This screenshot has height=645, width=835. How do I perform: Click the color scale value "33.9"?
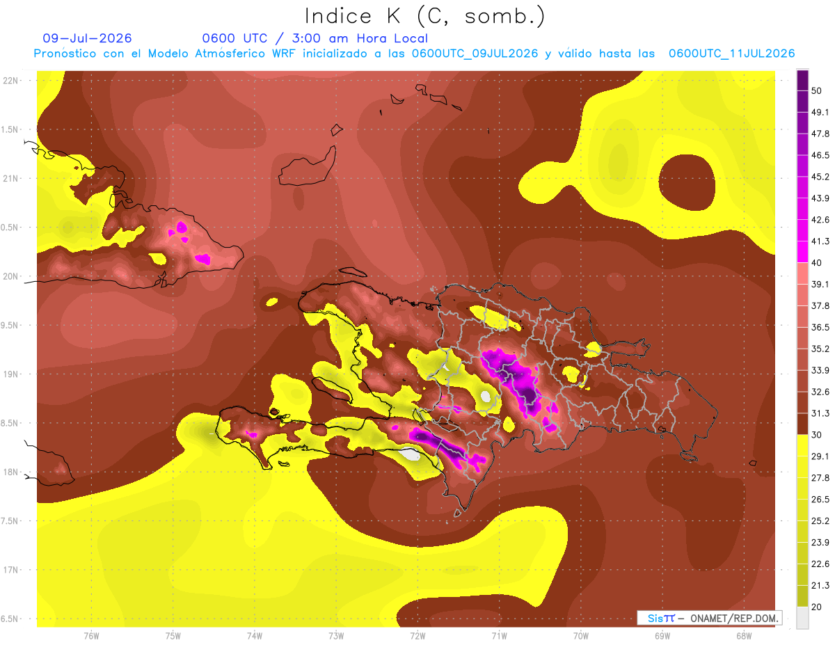pyautogui.click(x=820, y=371)
